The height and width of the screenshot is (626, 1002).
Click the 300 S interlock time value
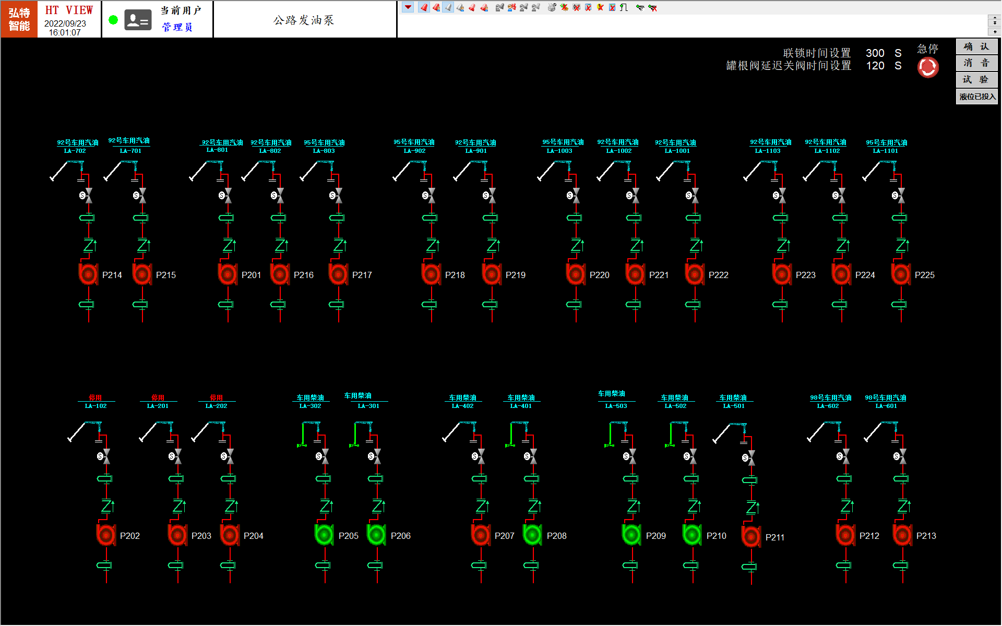tap(875, 53)
